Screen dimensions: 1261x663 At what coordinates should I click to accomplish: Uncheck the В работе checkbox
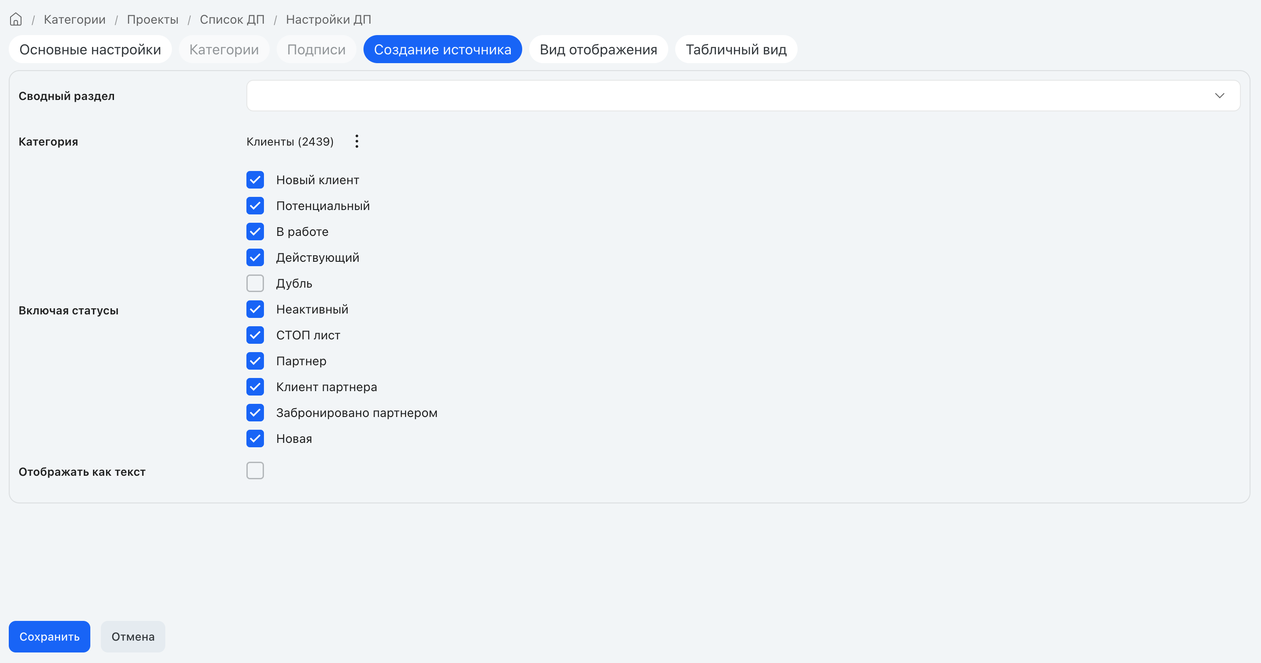point(255,232)
